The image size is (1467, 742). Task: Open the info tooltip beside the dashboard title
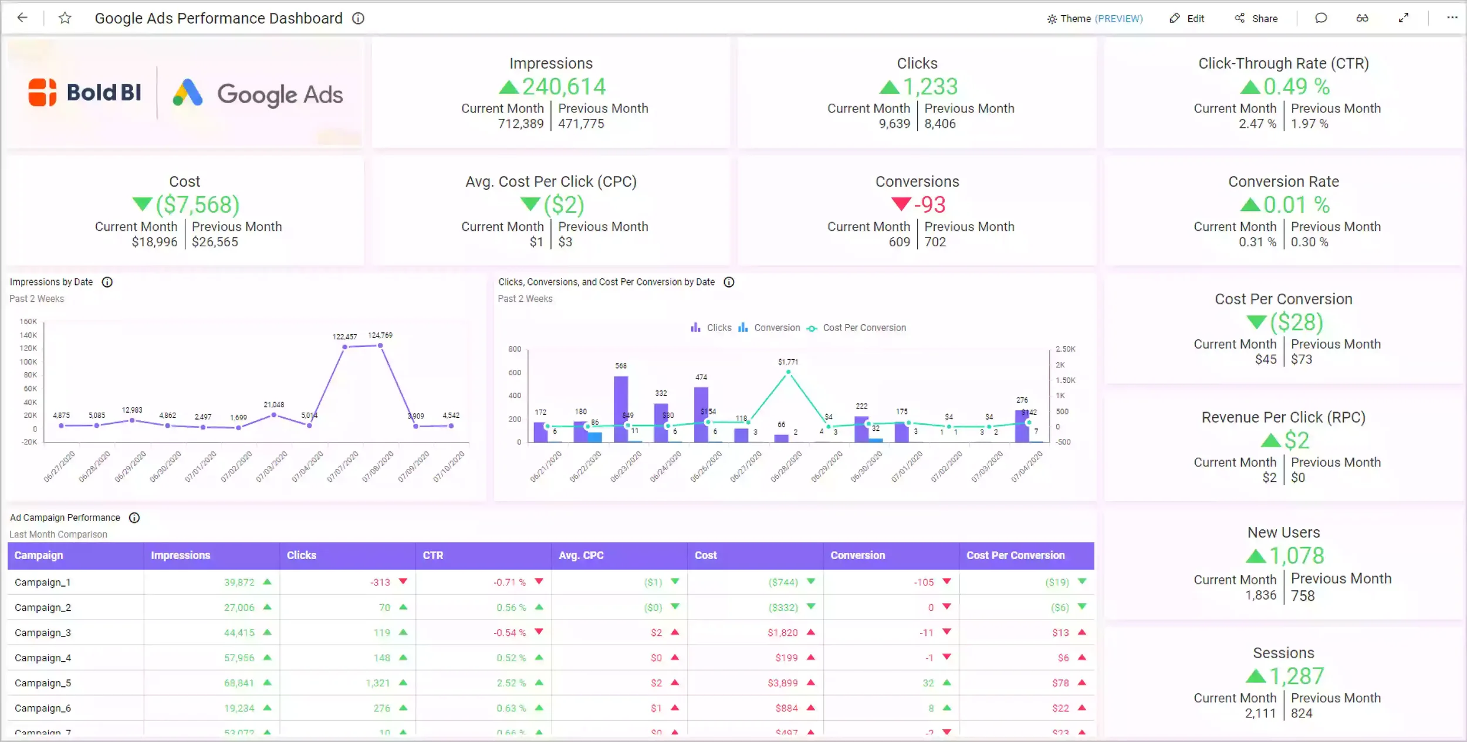[x=357, y=18]
